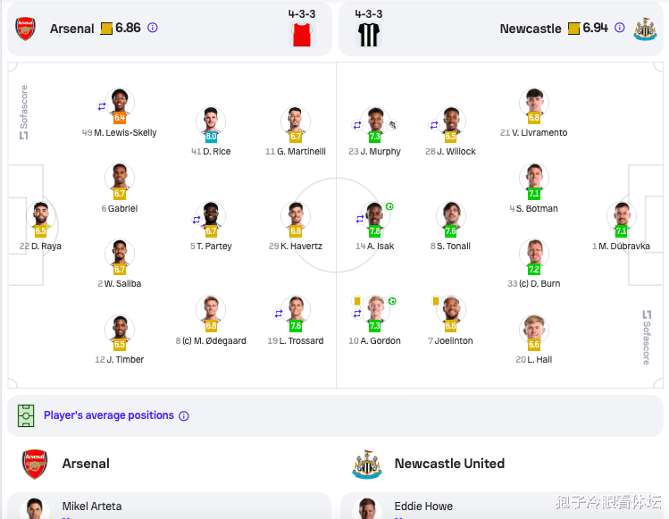Open manager Mikel Arteta's profile

(92, 506)
